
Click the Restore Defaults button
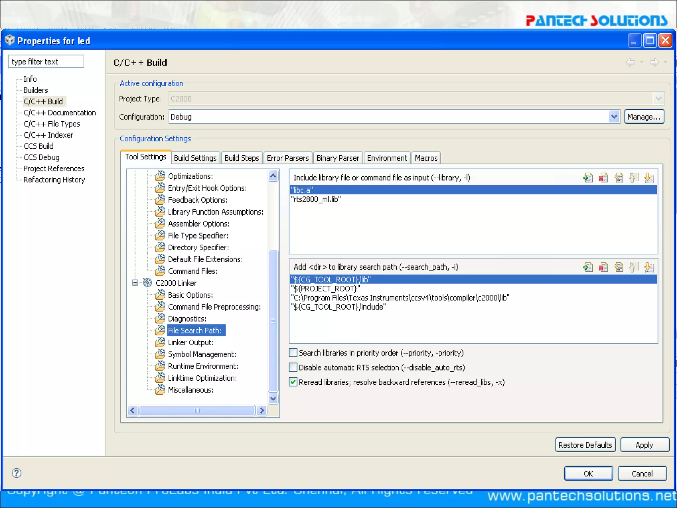585,445
